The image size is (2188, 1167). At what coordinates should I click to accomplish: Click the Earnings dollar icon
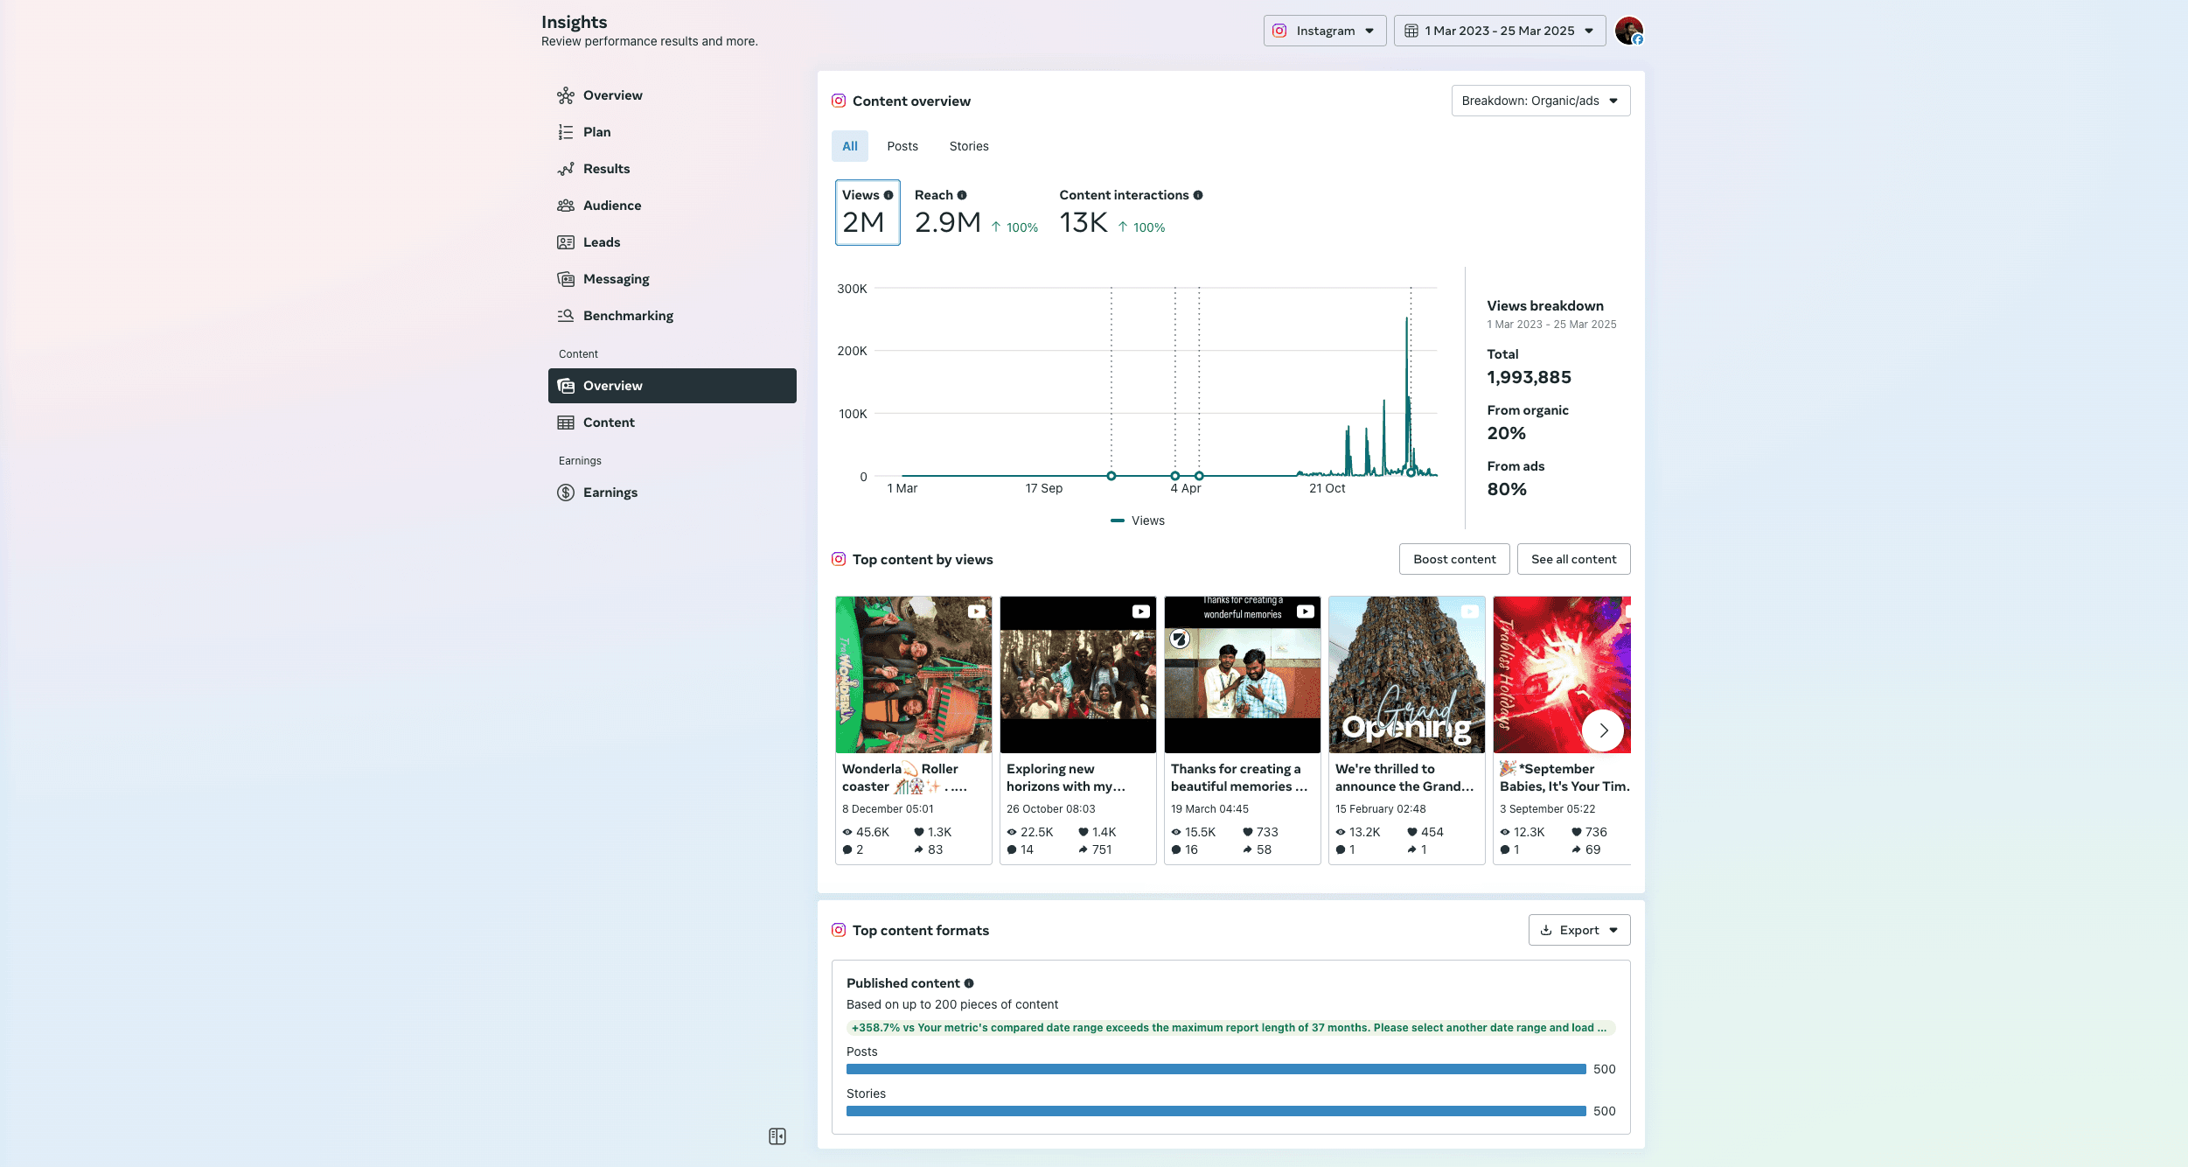point(566,493)
